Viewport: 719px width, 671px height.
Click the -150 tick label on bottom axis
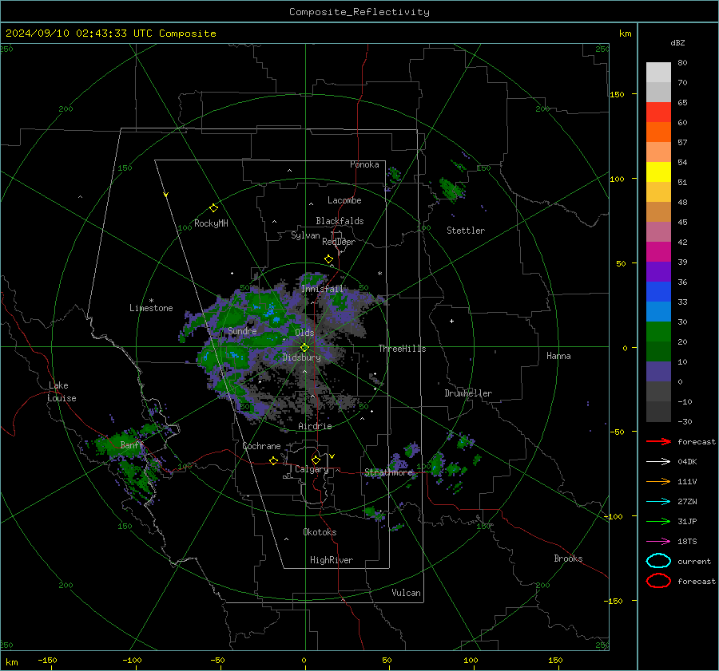click(x=47, y=660)
